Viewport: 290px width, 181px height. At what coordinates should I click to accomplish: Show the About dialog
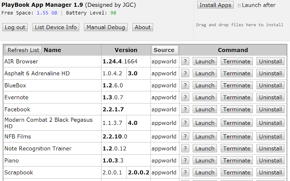[143, 27]
